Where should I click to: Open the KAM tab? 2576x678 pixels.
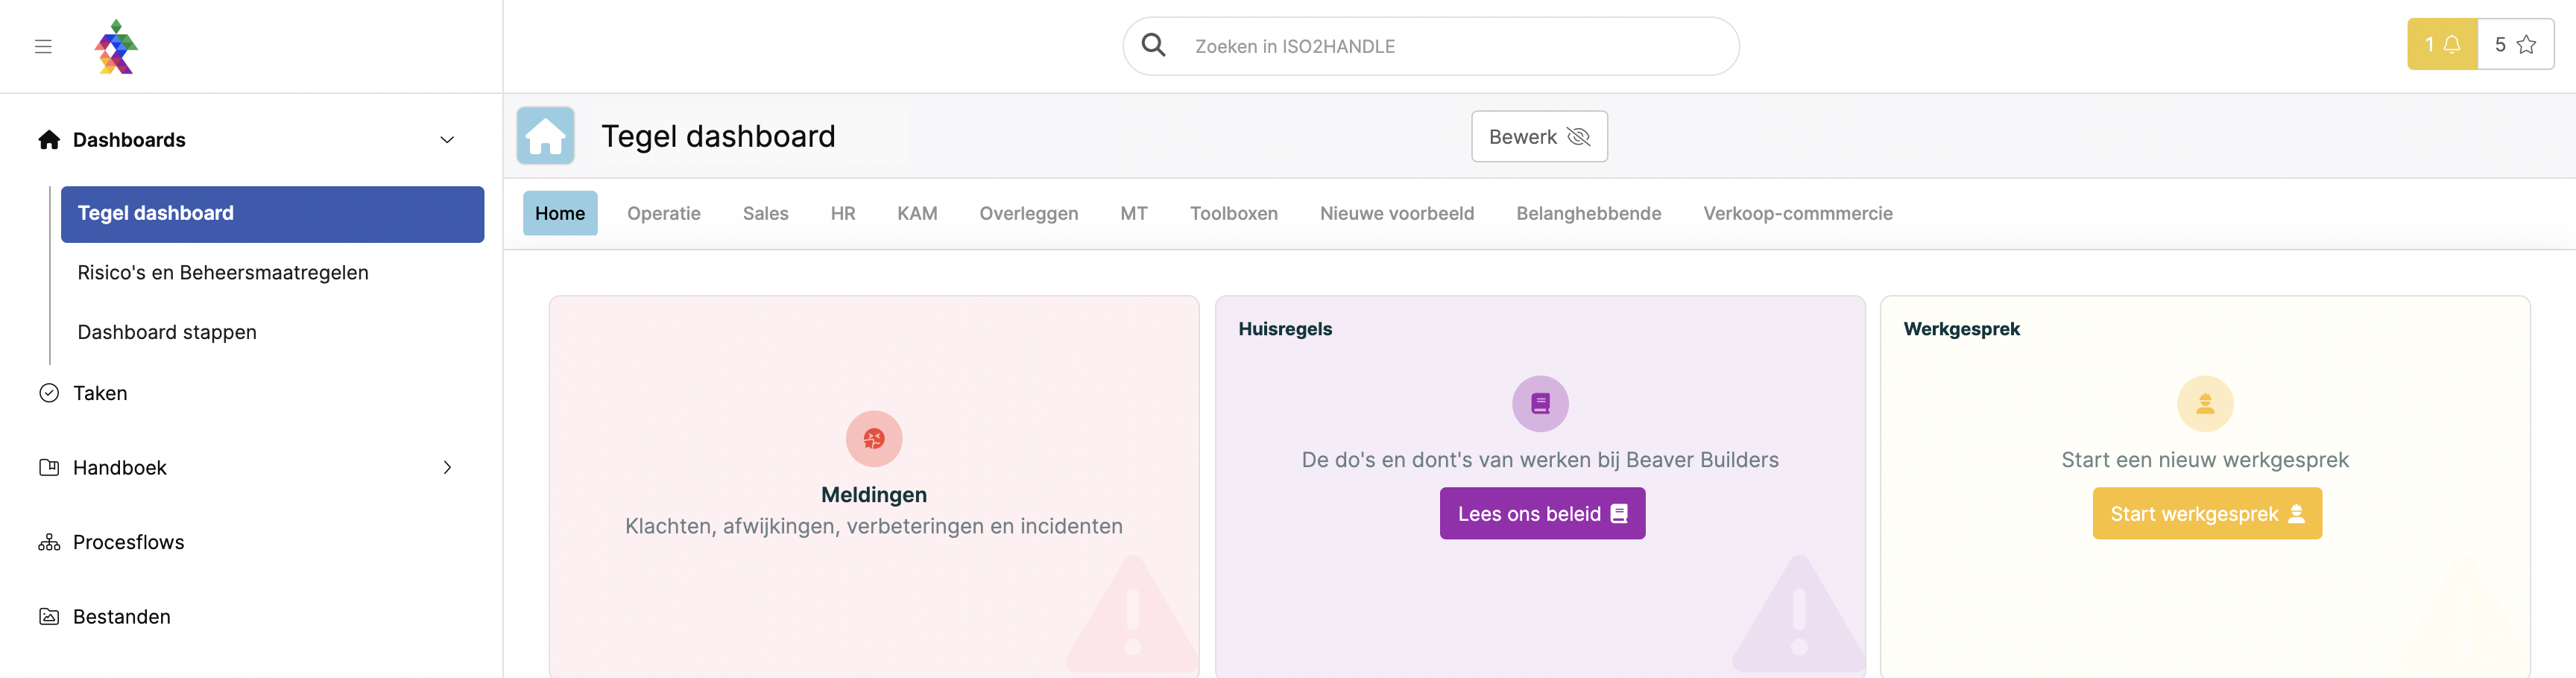(917, 213)
